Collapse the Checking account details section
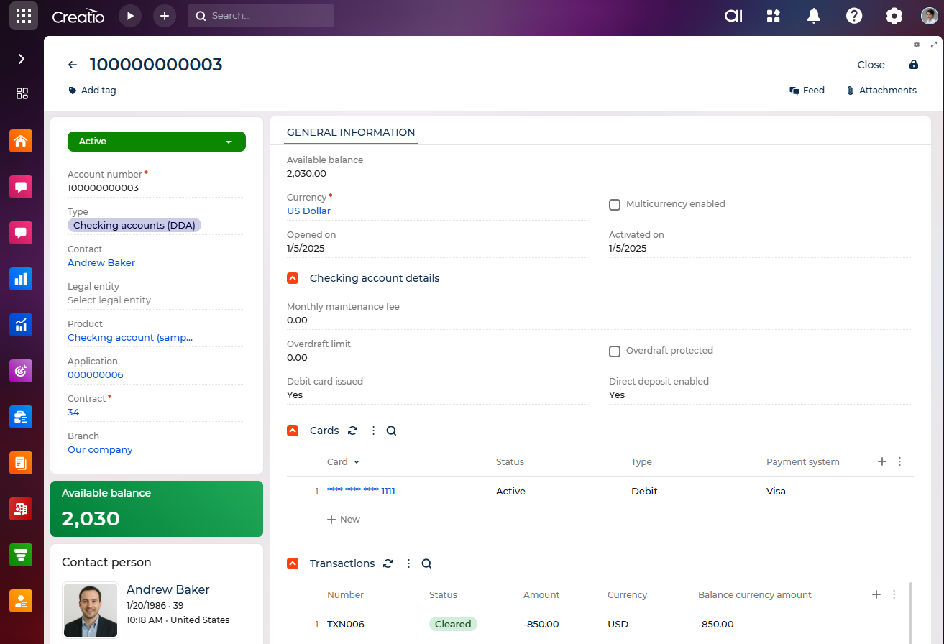The image size is (944, 644). click(x=293, y=278)
